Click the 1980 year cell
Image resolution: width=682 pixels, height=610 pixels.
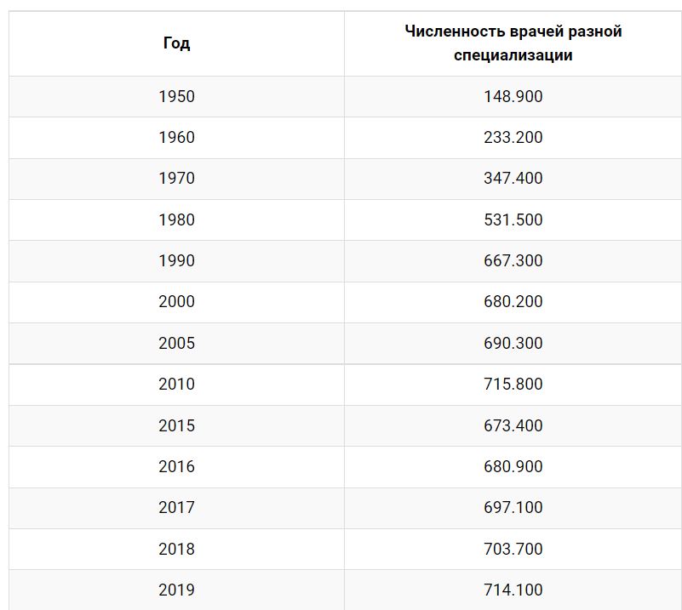[176, 219]
